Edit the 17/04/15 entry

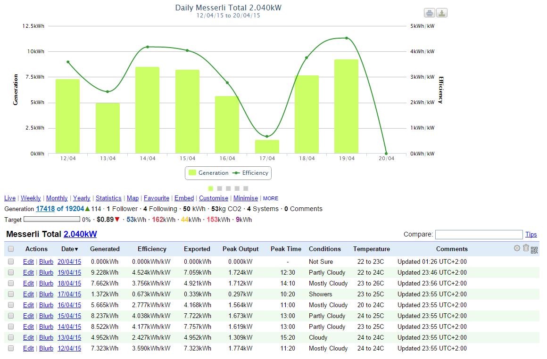(x=28, y=294)
